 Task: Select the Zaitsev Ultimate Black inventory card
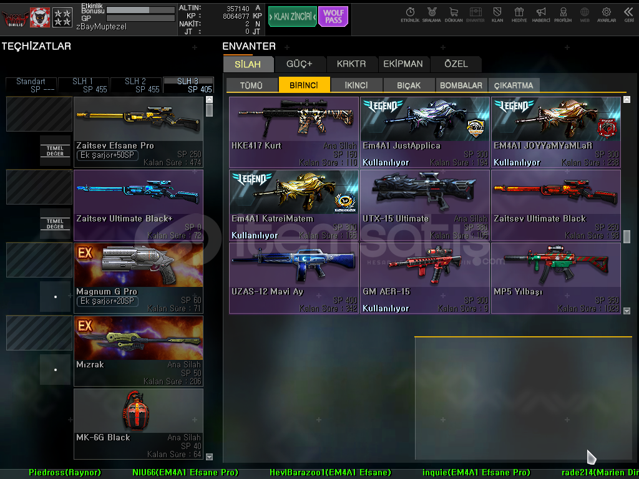pyautogui.click(x=556, y=205)
